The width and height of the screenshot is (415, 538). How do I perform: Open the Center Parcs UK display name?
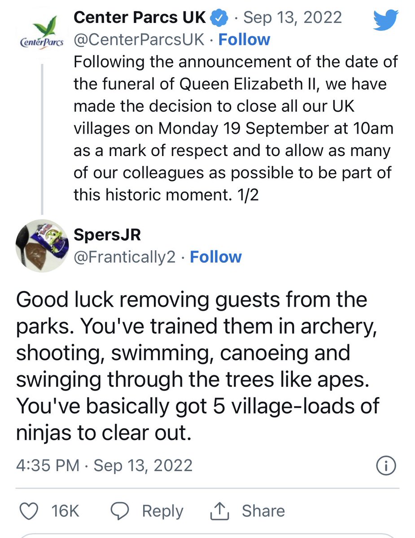point(140,18)
